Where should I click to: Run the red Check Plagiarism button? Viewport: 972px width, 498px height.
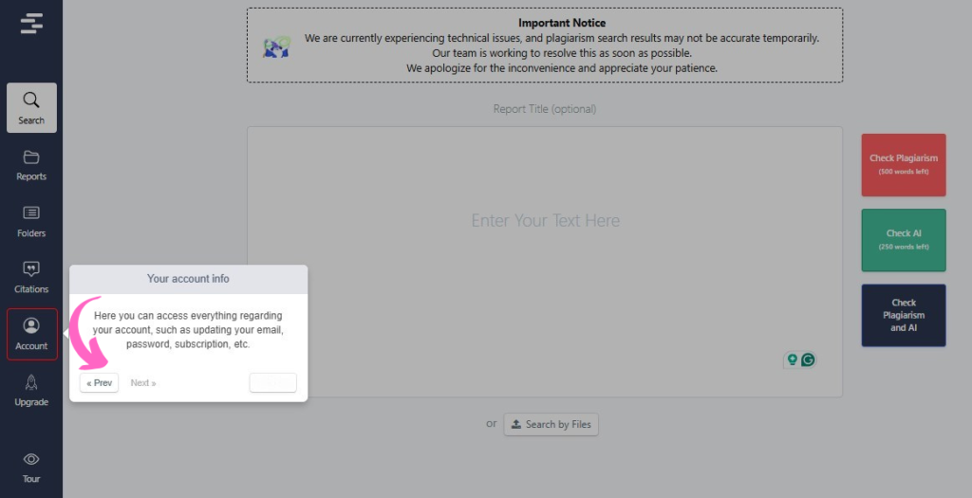pos(904,165)
